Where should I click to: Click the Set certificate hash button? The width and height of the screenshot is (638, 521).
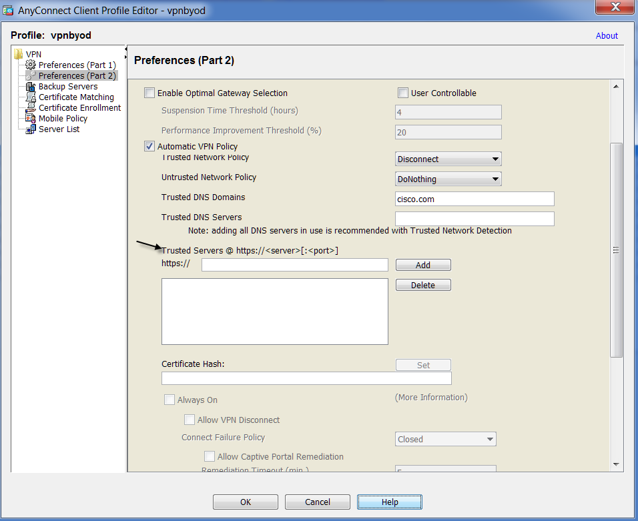point(423,365)
